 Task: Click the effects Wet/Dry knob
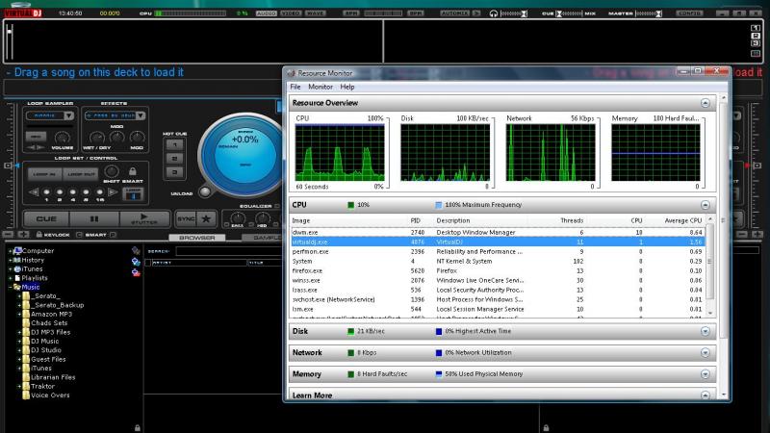97,138
